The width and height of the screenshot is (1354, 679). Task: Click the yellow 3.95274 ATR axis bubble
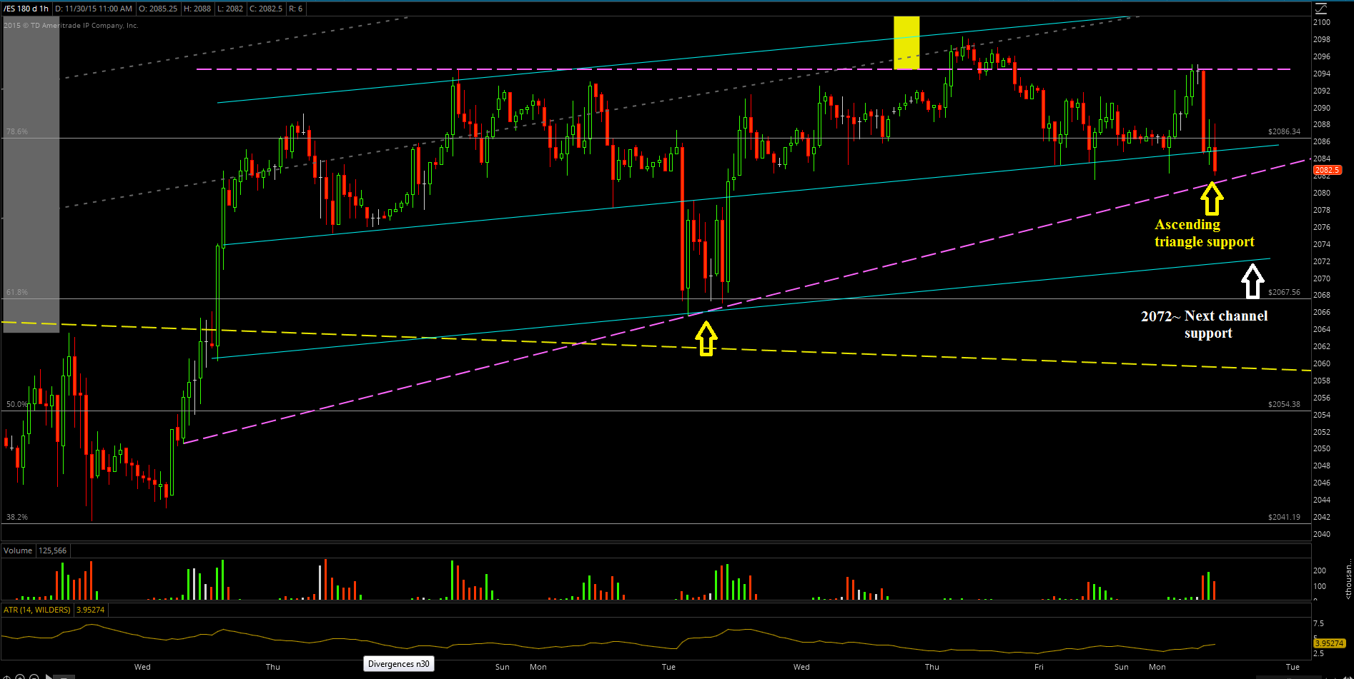click(1330, 643)
